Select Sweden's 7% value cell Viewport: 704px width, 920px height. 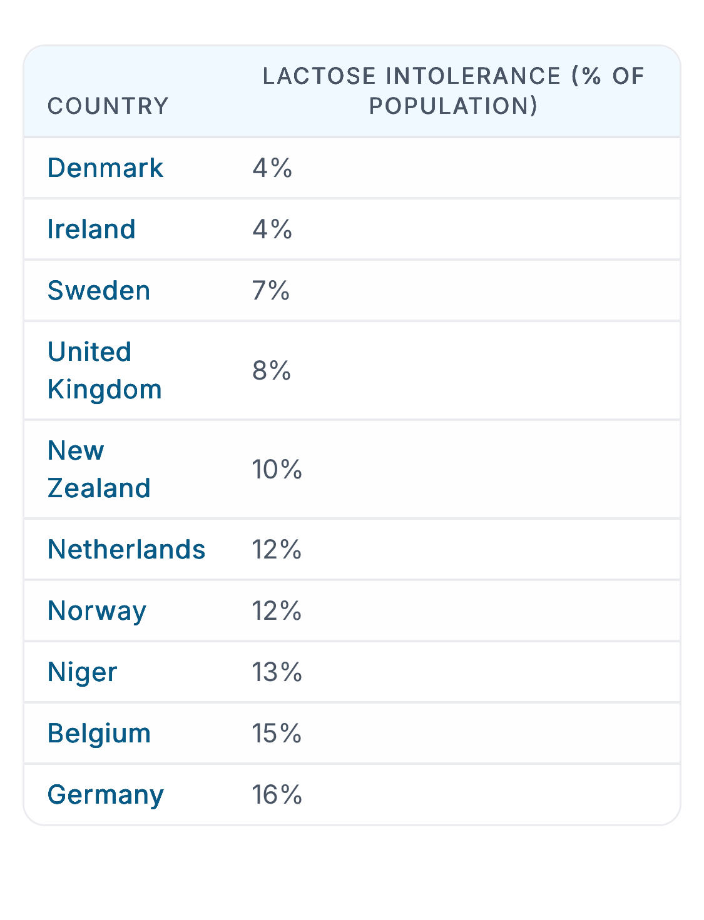click(271, 291)
